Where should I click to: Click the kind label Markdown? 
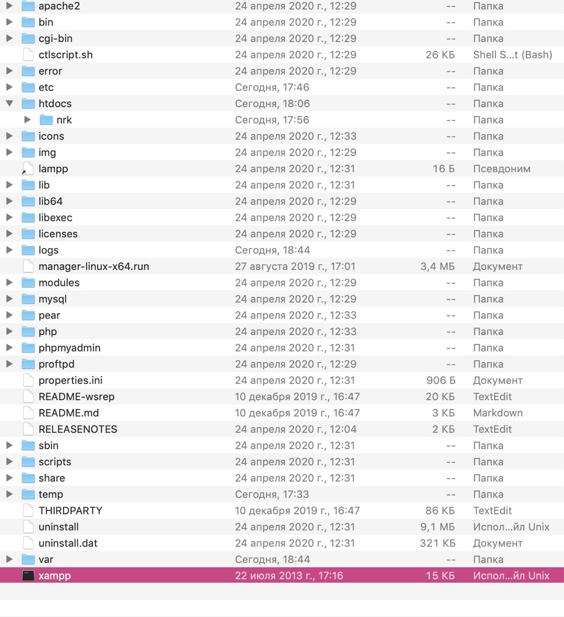[498, 413]
